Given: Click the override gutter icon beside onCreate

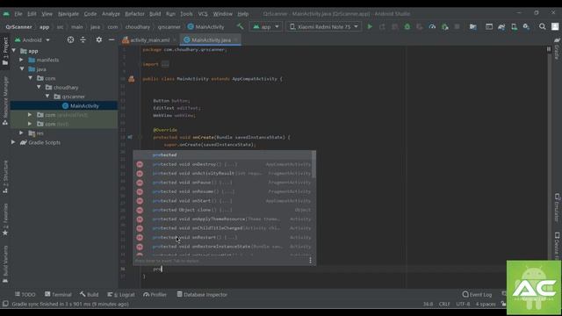Looking at the screenshot, I should (130, 137).
